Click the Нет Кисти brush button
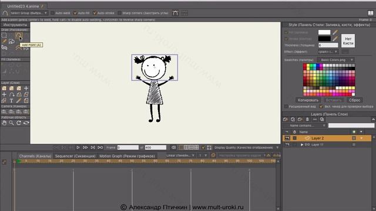This screenshot has height=211, width=376. click(x=348, y=41)
